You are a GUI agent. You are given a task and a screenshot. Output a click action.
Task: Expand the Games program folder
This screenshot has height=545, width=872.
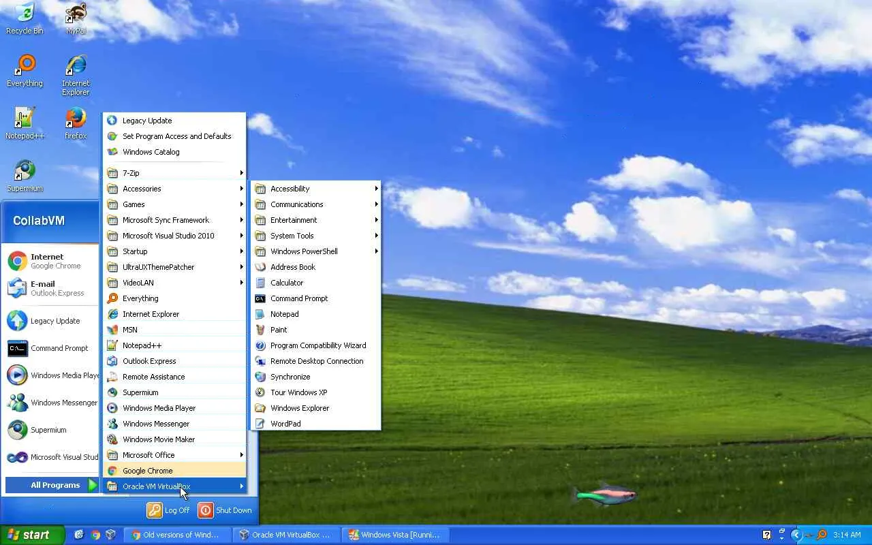[174, 204]
